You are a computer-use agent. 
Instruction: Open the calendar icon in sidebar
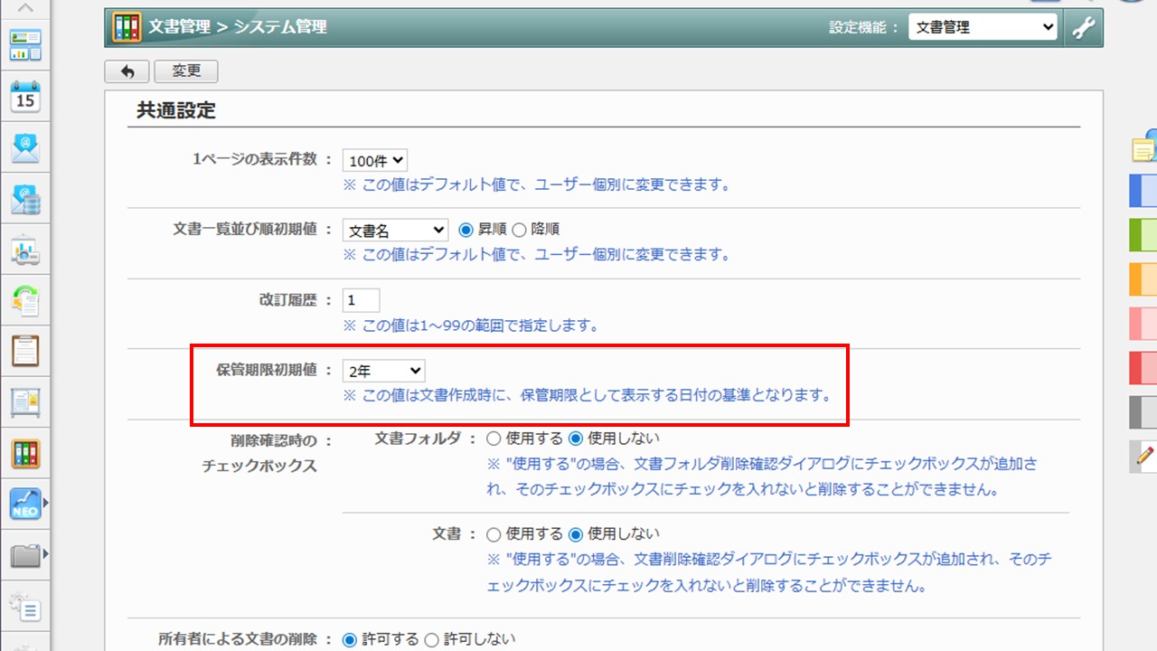25,95
